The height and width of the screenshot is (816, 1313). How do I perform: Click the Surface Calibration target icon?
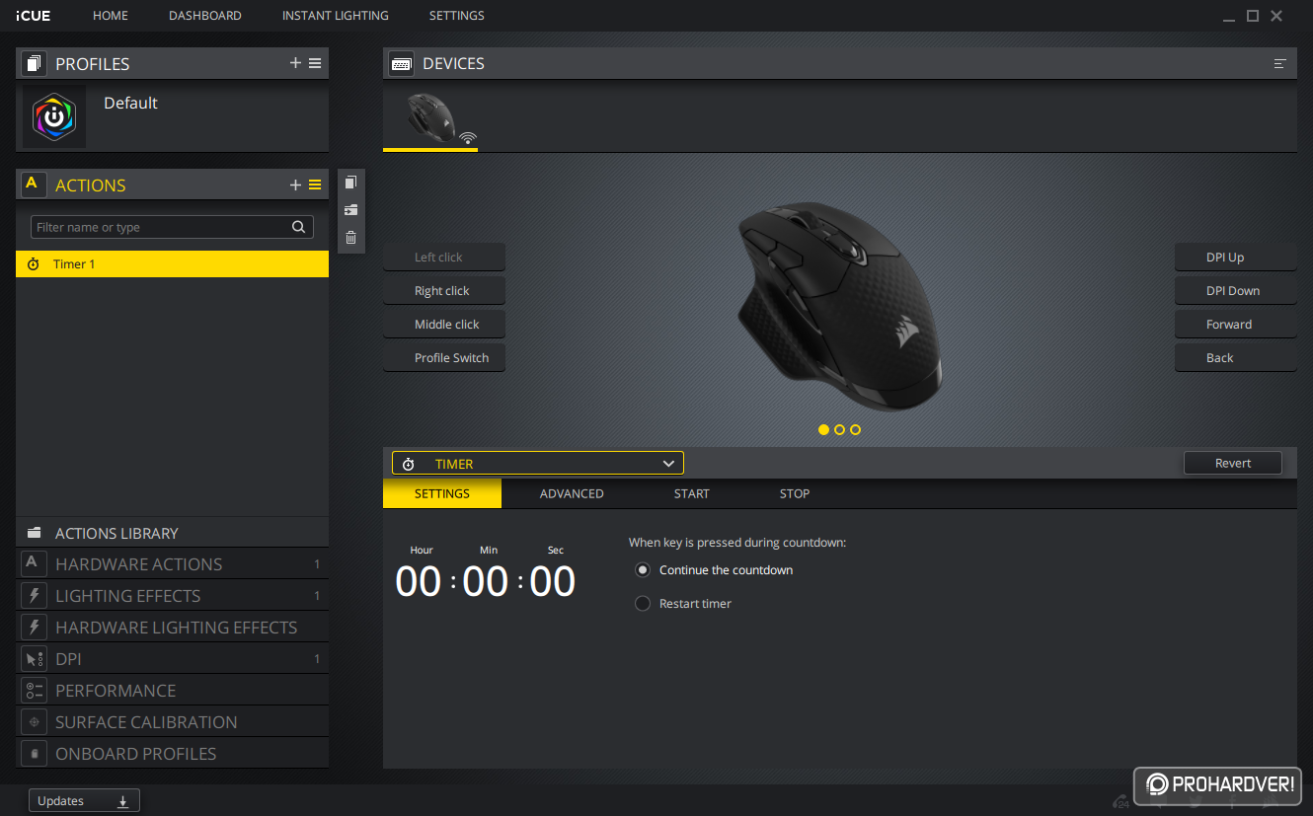click(34, 722)
